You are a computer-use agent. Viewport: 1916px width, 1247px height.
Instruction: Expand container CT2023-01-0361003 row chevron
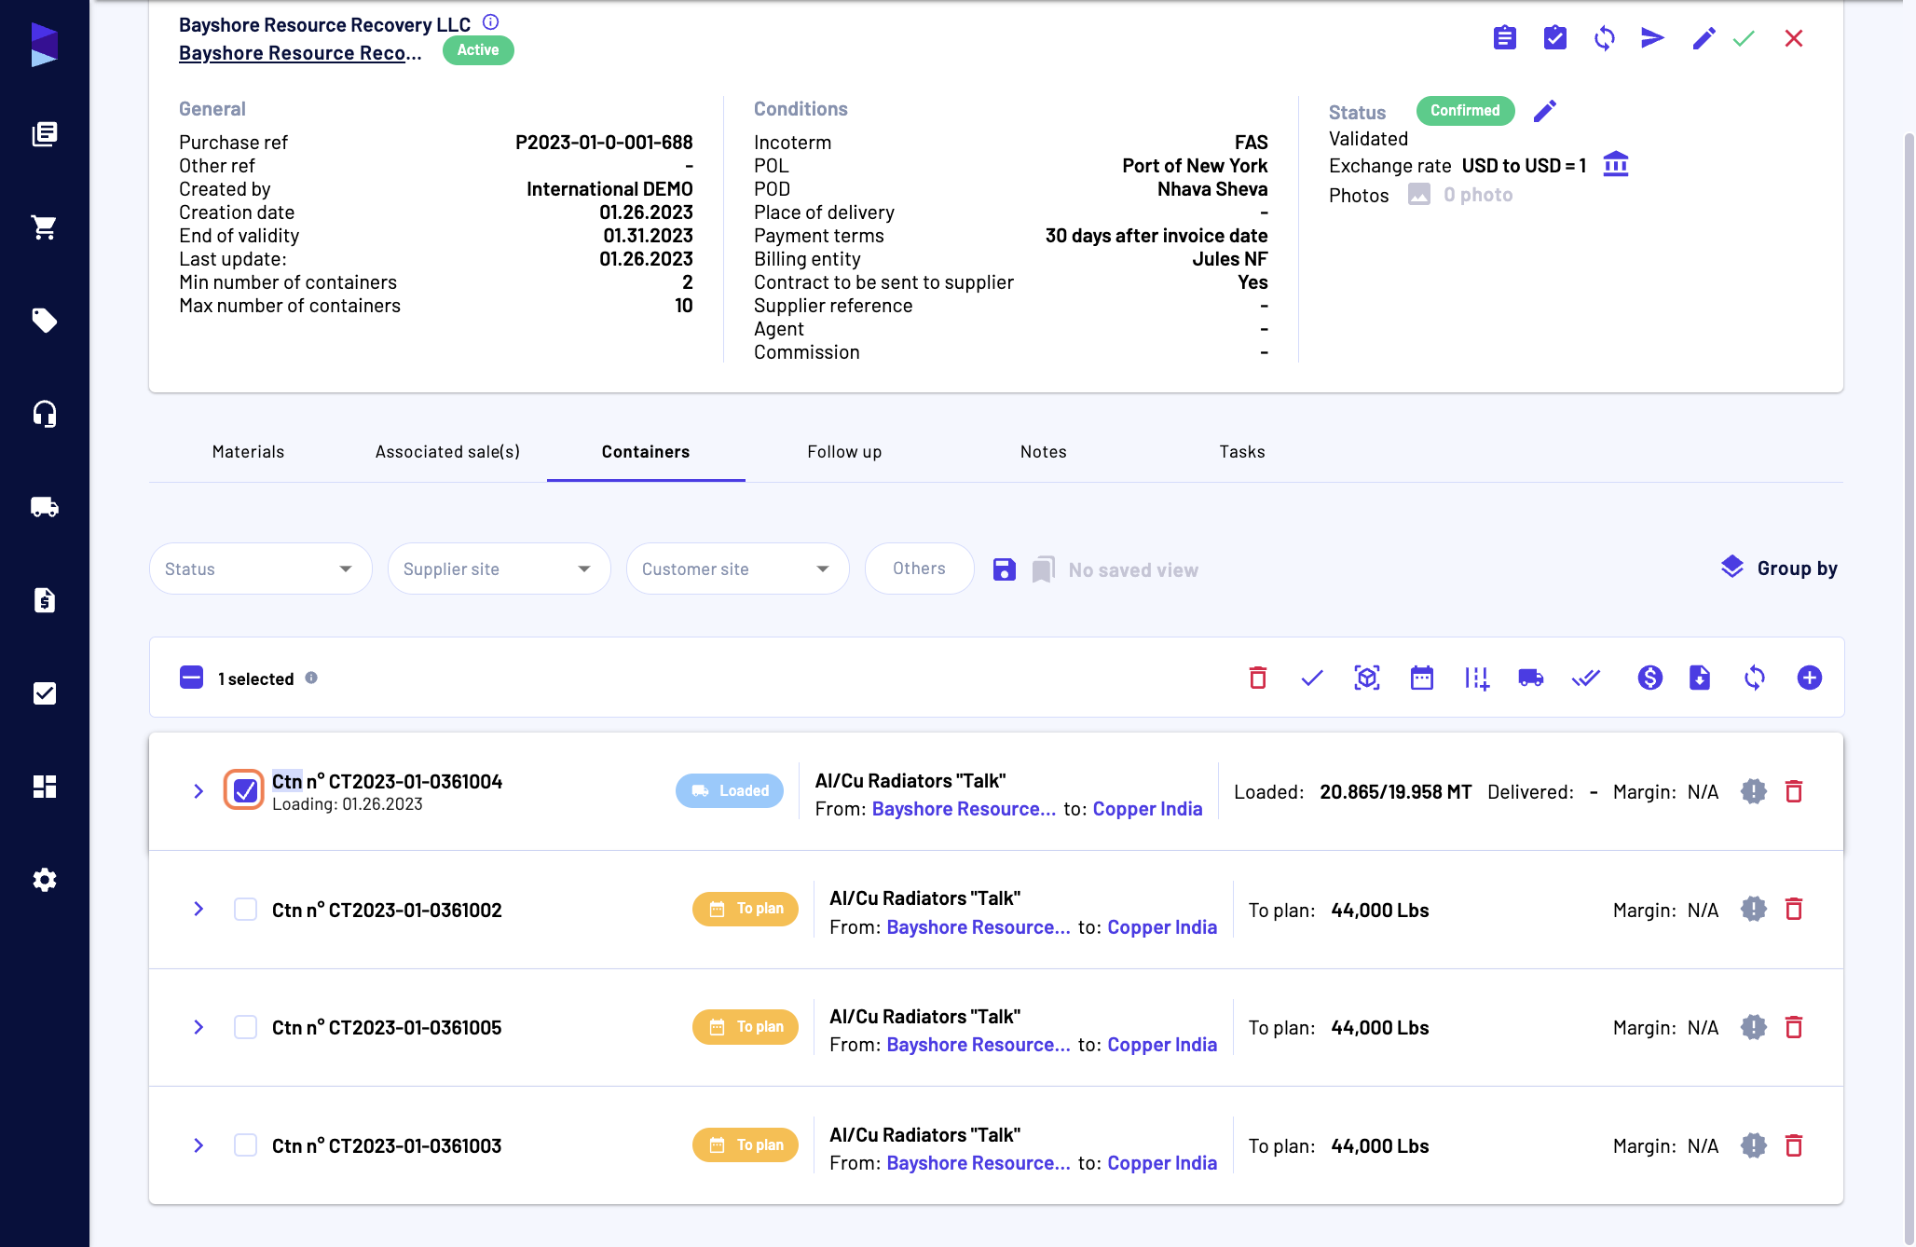(x=198, y=1145)
